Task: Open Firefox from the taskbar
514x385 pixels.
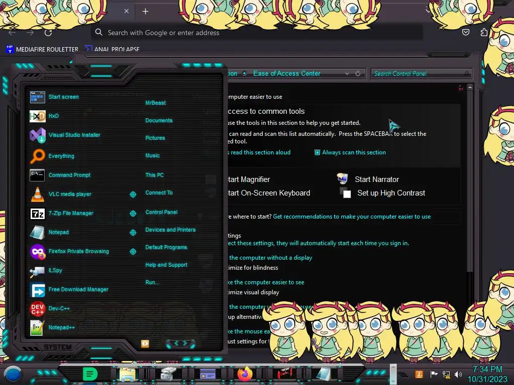Action: point(245,374)
